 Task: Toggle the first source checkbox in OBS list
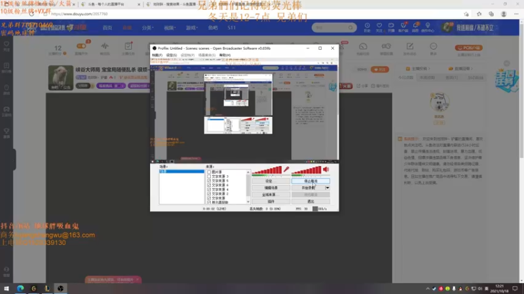click(209, 172)
